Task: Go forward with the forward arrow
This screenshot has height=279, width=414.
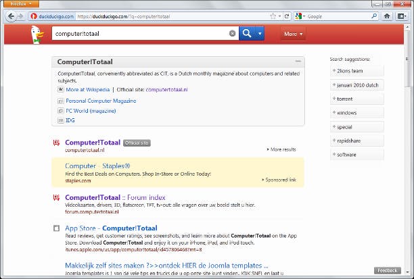Action: point(21,16)
